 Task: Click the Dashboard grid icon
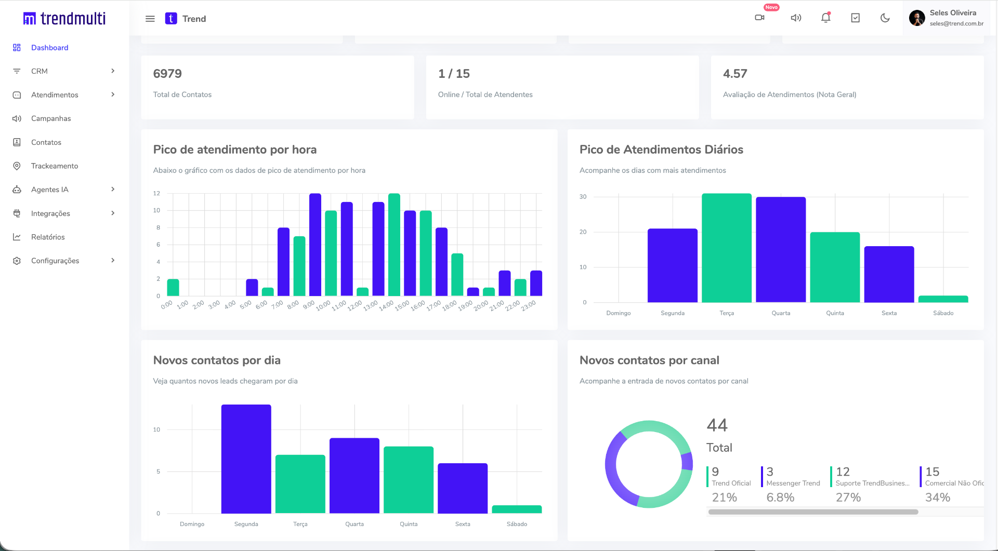[x=17, y=48]
